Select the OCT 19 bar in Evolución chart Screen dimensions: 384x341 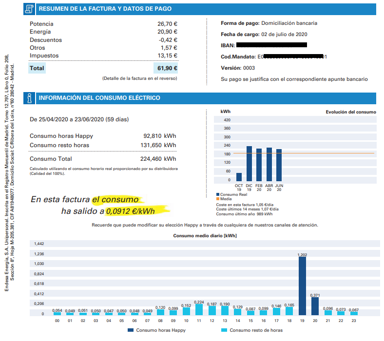pyautogui.click(x=239, y=177)
